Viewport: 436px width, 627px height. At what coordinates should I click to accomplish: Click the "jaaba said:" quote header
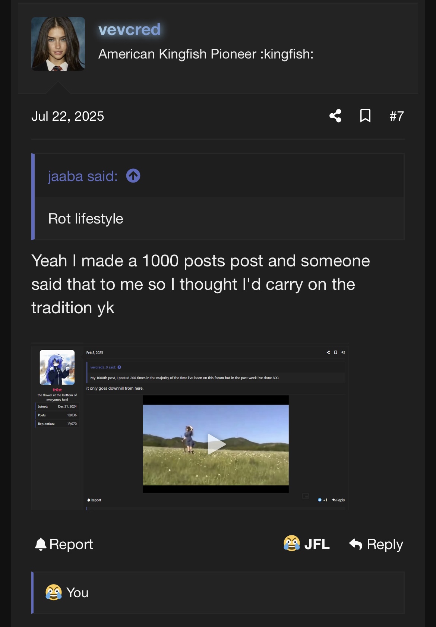[x=83, y=176]
